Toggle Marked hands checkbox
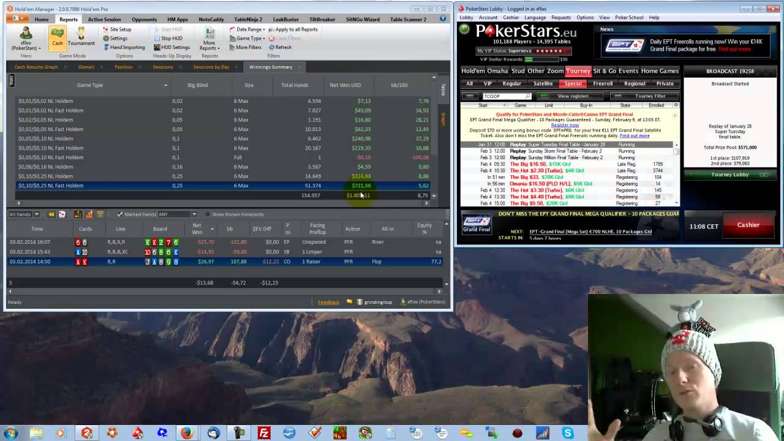Image resolution: width=784 pixels, height=441 pixels. tap(120, 214)
